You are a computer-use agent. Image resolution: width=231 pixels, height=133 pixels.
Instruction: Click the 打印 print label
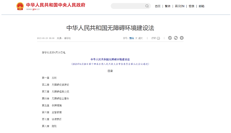point(154,38)
